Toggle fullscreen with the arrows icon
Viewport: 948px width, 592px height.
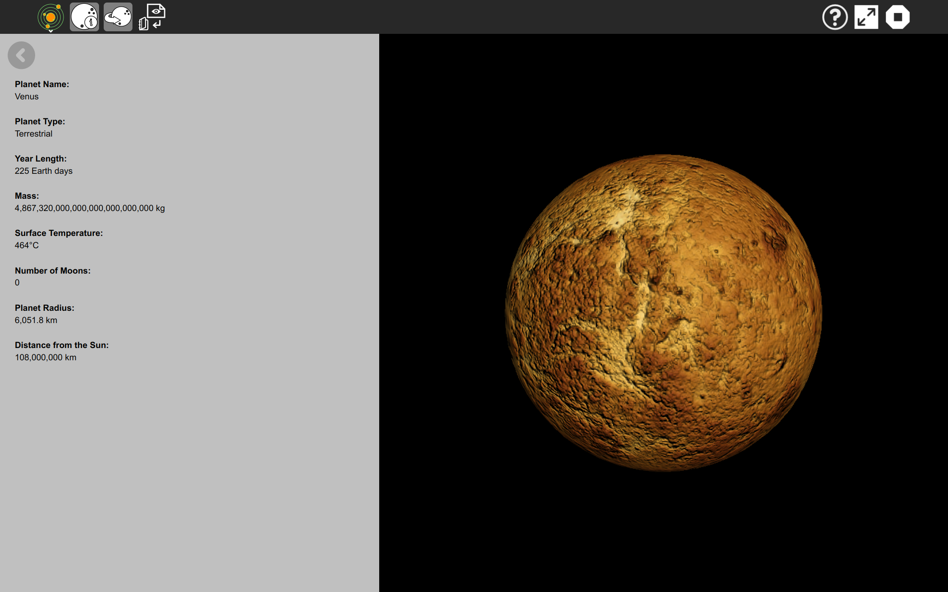[866, 17]
